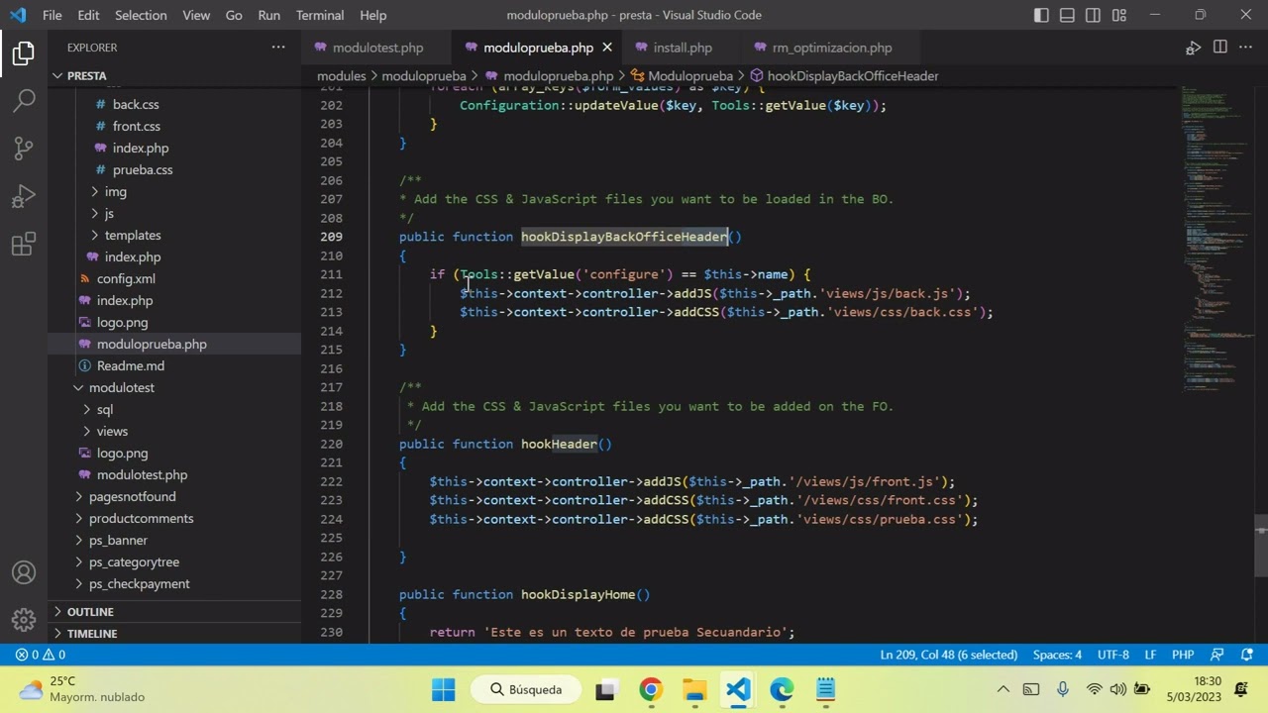Switch to the modulotest.php tab
This screenshot has height=713, width=1268.
coord(377,48)
